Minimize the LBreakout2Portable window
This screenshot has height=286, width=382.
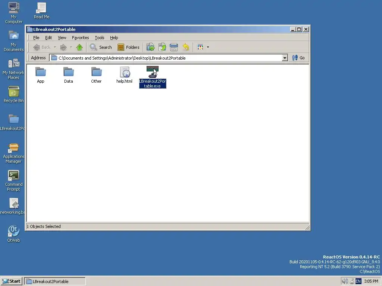tap(293, 29)
